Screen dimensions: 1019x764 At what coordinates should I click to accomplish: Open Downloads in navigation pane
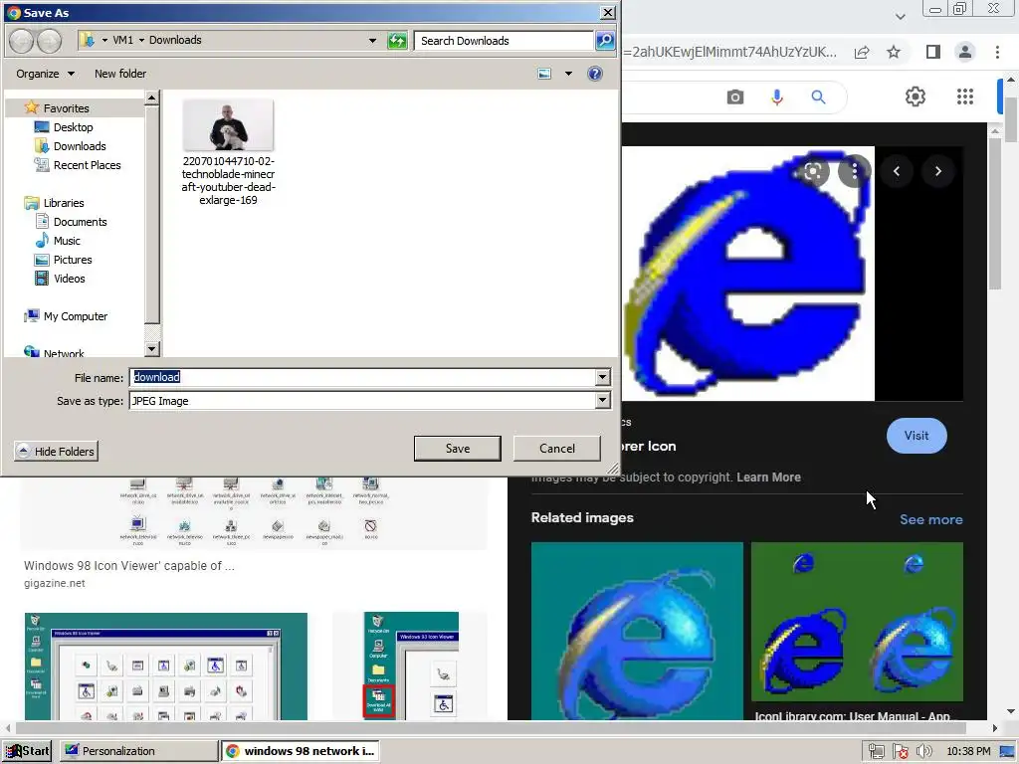click(x=80, y=146)
